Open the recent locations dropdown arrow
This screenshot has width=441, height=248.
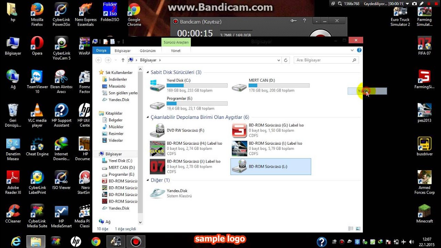pos(115,60)
